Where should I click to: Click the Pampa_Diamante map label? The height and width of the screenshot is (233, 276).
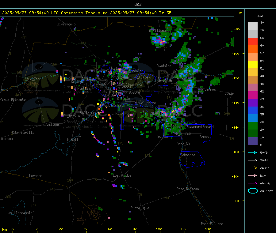(13, 100)
